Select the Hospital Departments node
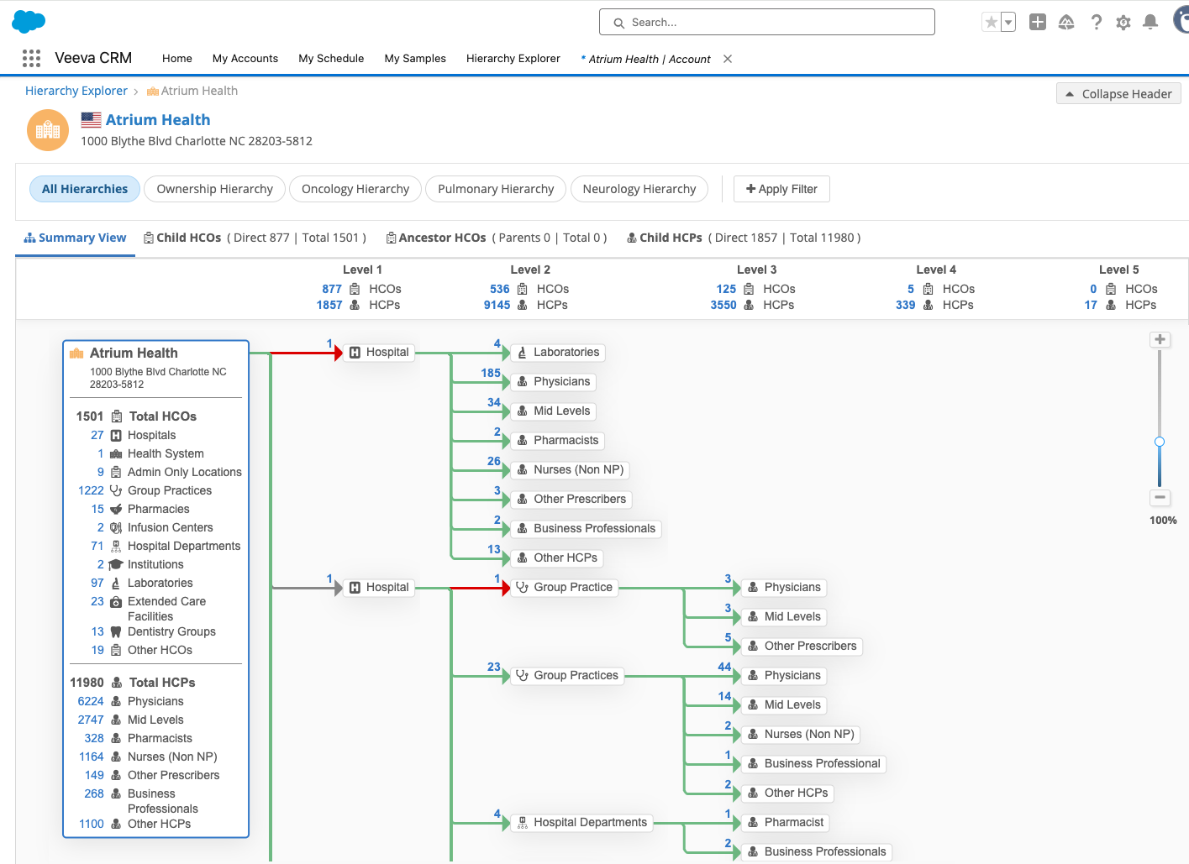The image size is (1189, 864). pos(581,823)
